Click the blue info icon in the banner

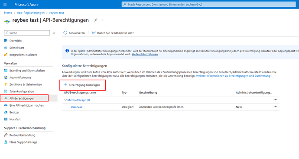coord(67,51)
